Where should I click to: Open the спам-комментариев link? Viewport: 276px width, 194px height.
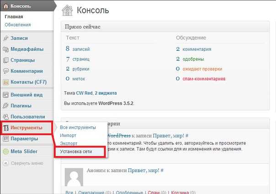204,79
